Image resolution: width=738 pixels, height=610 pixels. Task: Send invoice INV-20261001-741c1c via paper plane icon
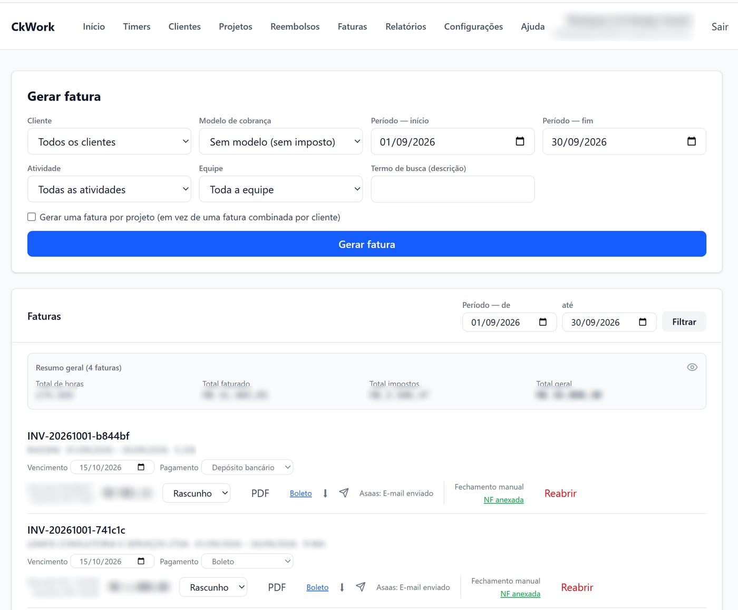[x=361, y=587]
